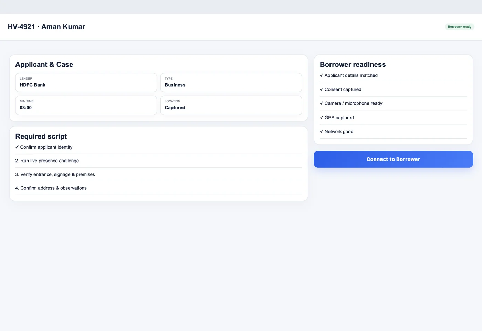Click checkmark beside GPS captured
This screenshot has height=331, width=482.
(x=322, y=118)
